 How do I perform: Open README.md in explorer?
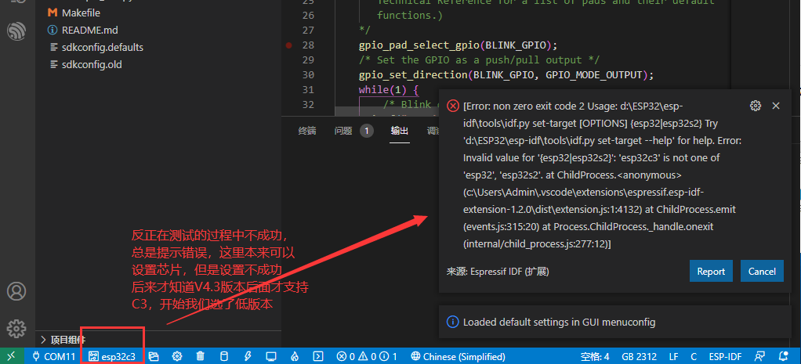point(89,30)
